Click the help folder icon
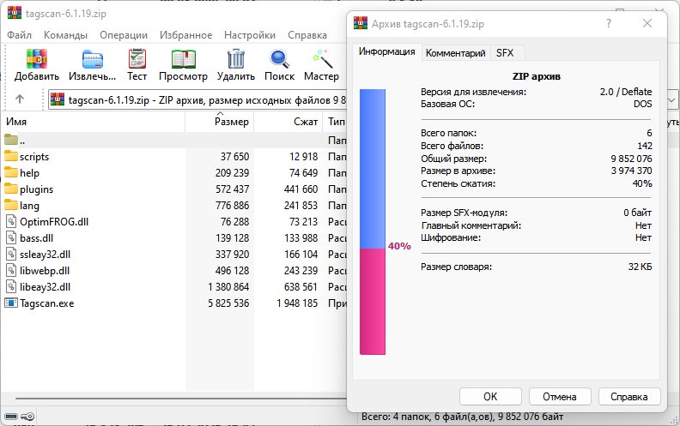This screenshot has width=680, height=426. [x=11, y=172]
